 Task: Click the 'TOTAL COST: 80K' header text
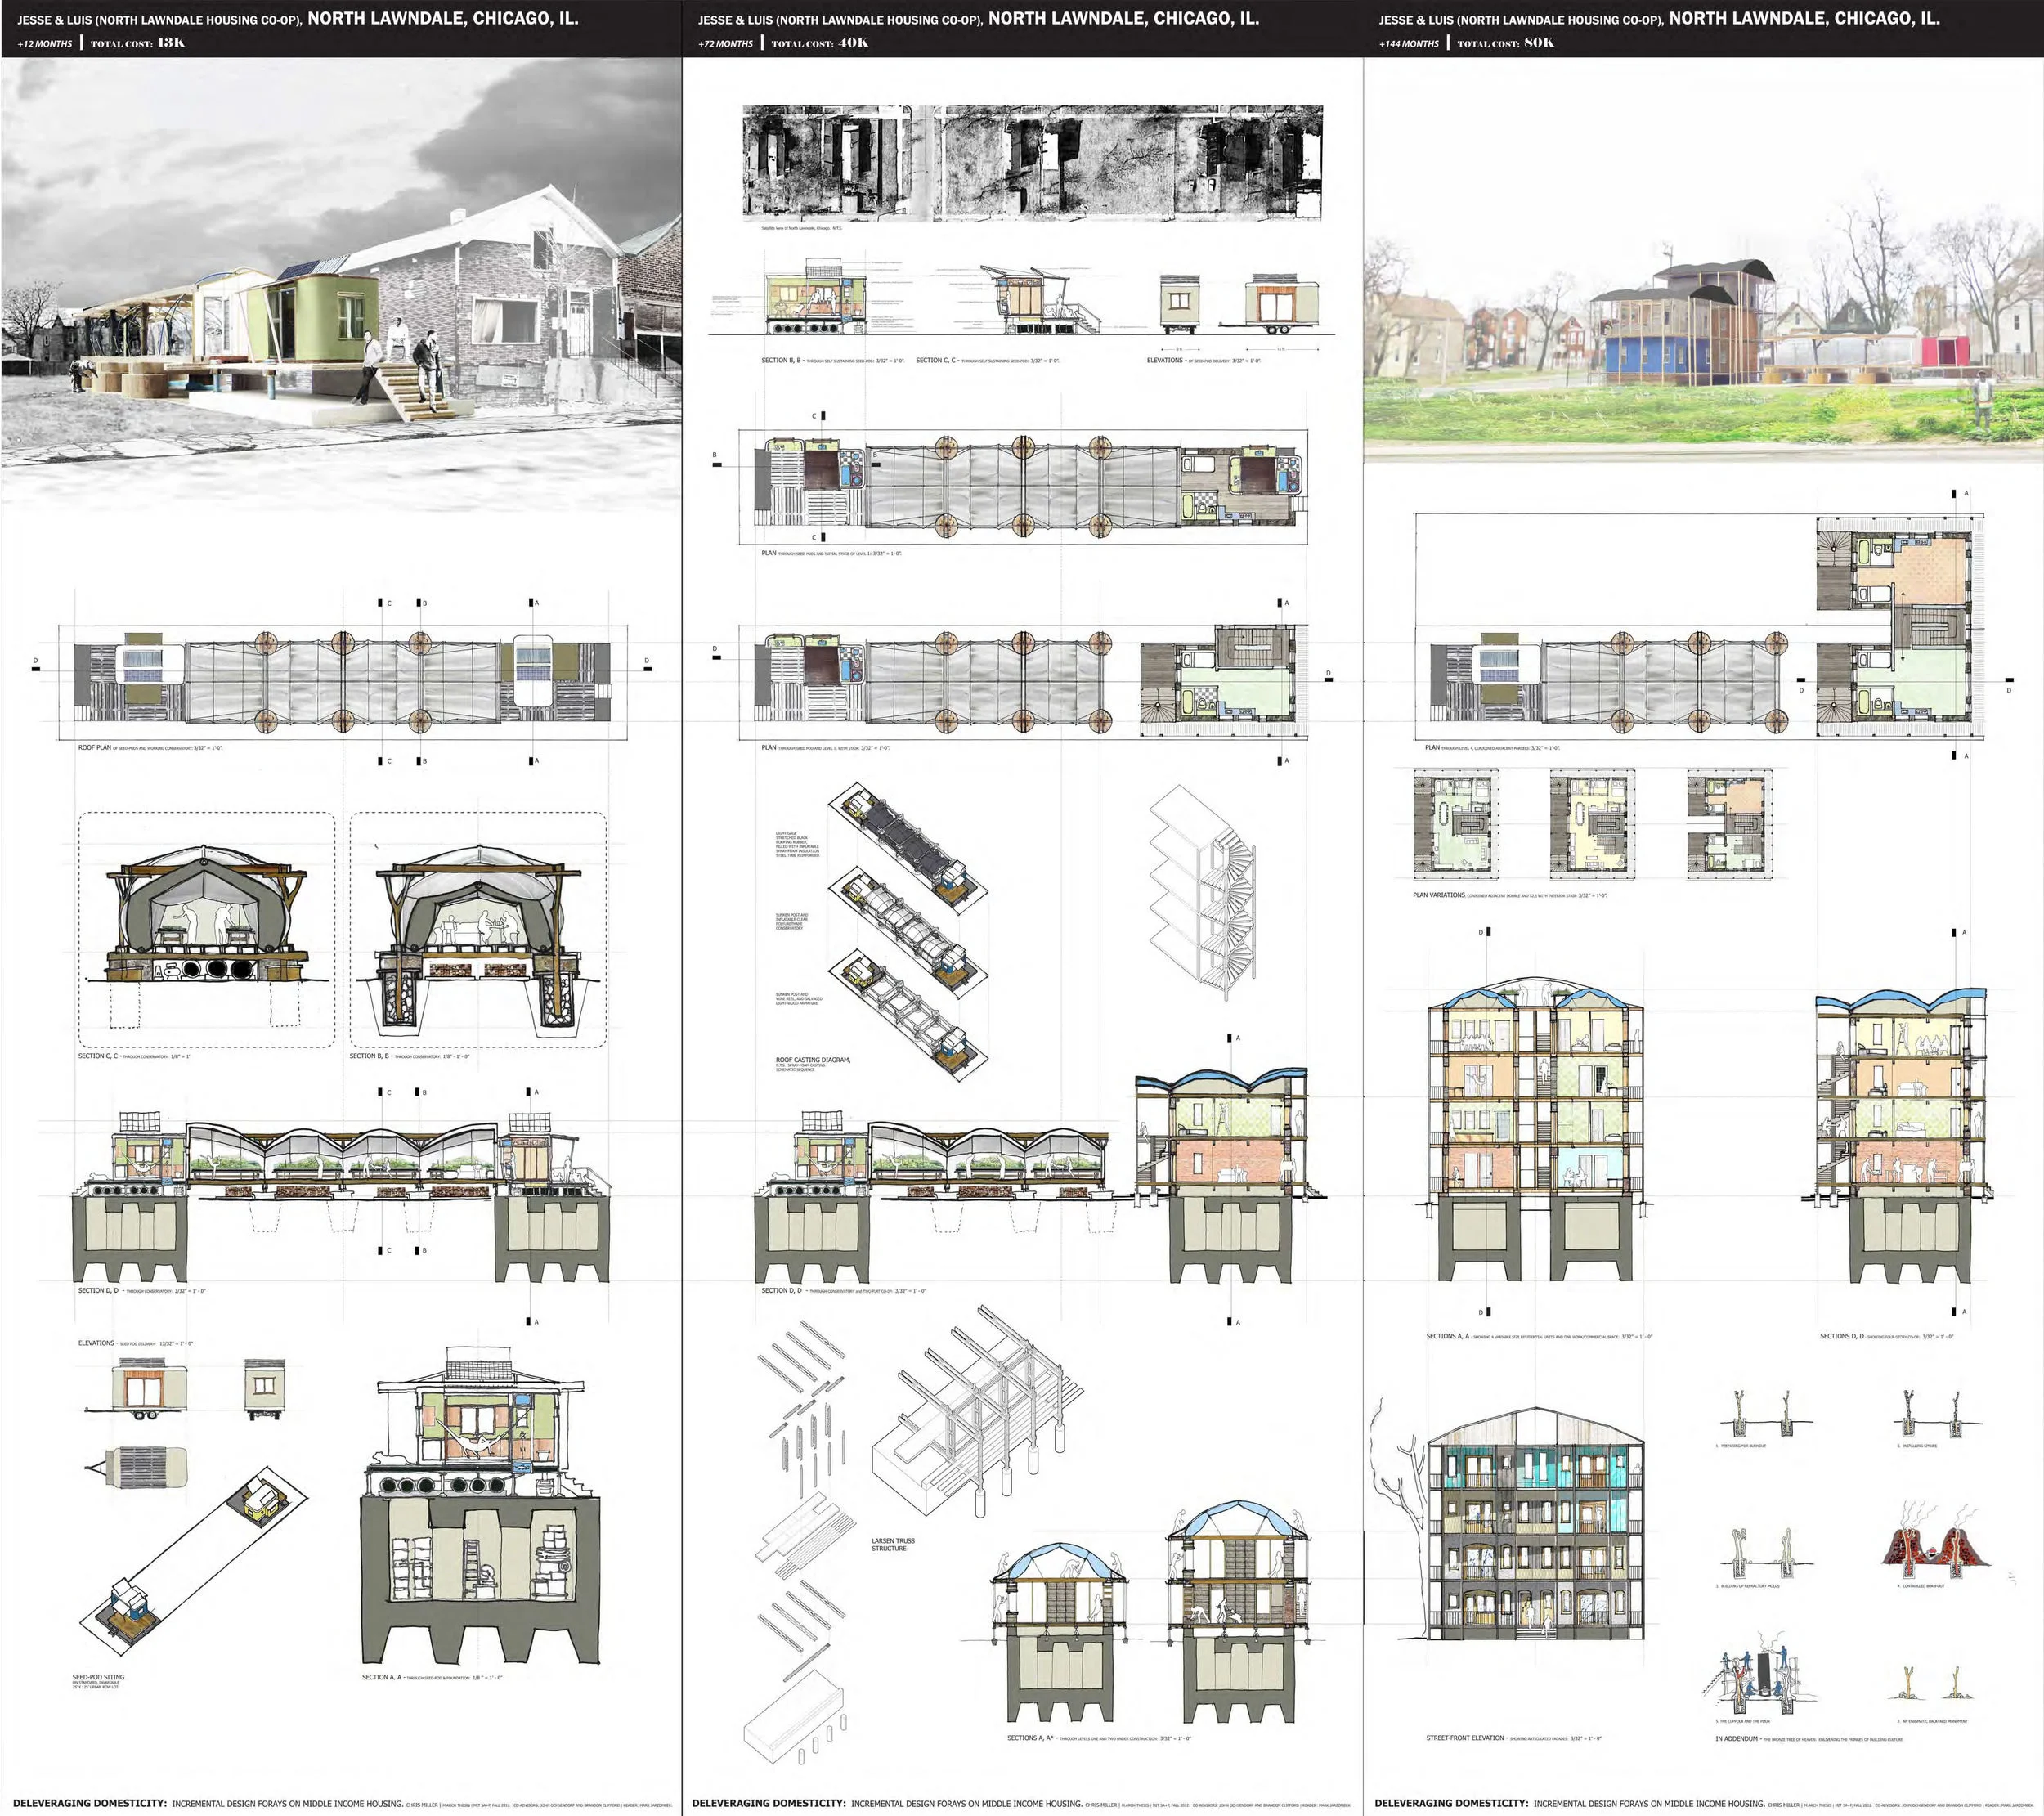[x=1505, y=43]
